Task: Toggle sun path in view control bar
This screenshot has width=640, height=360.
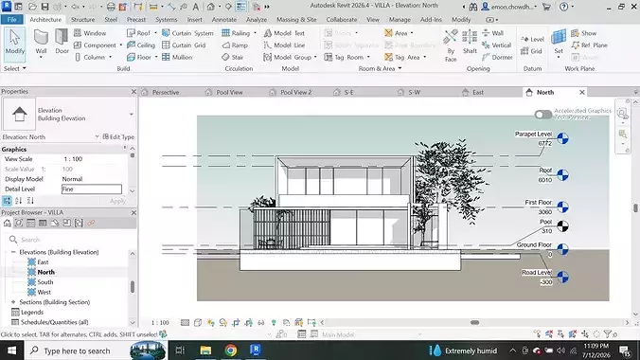Action: [210, 322]
